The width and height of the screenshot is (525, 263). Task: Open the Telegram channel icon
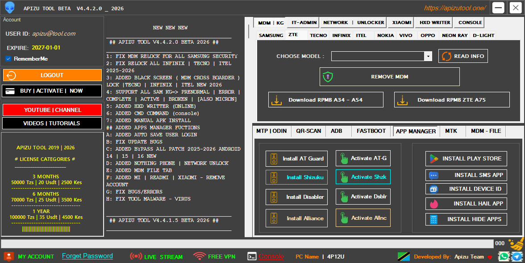point(517,256)
